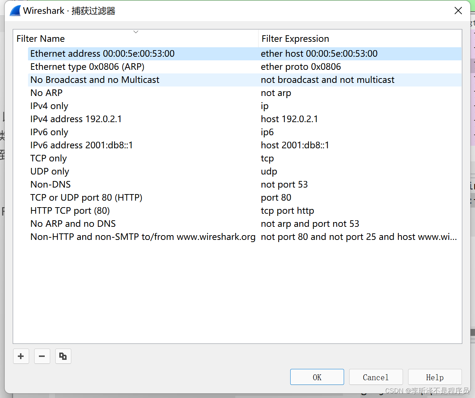Click the 'udp' expression cell
475x398 pixels.
(x=269, y=172)
